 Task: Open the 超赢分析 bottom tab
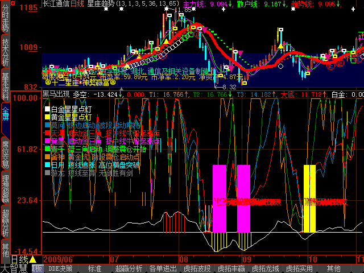129,268
